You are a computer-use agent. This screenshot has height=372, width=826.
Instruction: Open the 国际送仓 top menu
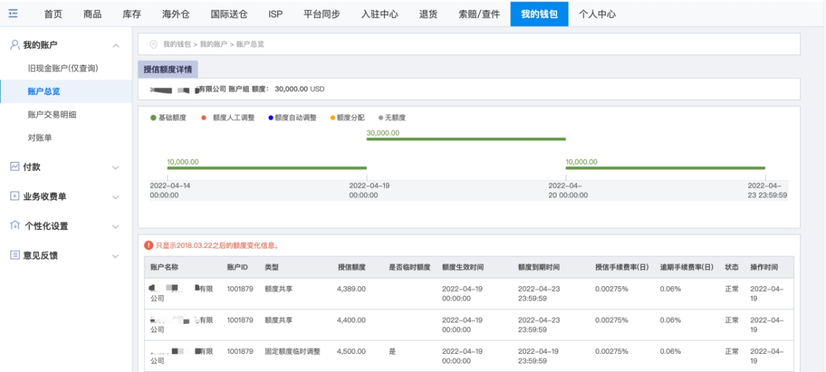tap(229, 14)
